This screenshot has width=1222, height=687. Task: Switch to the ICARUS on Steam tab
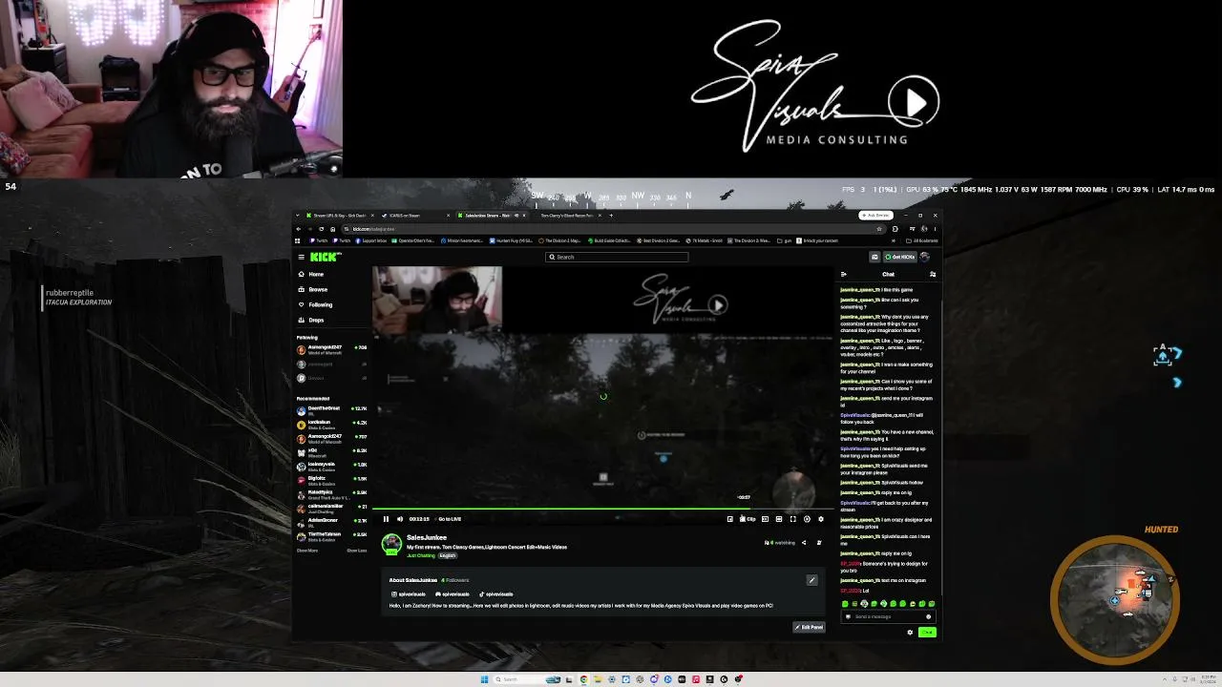click(x=412, y=216)
